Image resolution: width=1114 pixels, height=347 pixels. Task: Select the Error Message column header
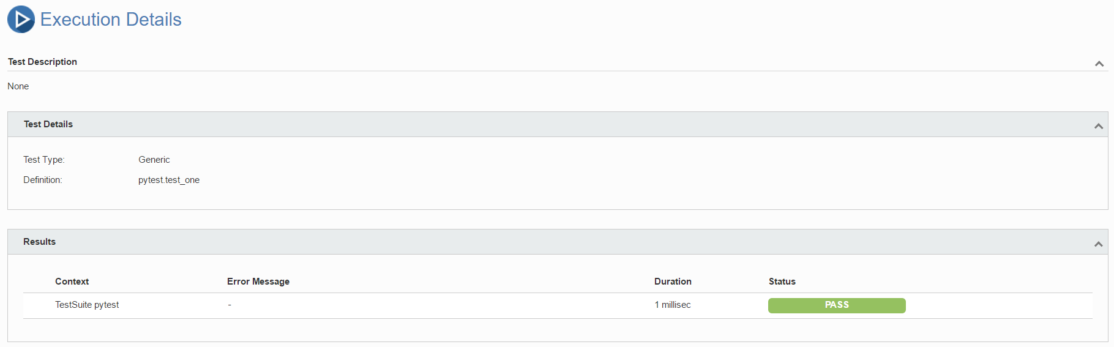(258, 282)
